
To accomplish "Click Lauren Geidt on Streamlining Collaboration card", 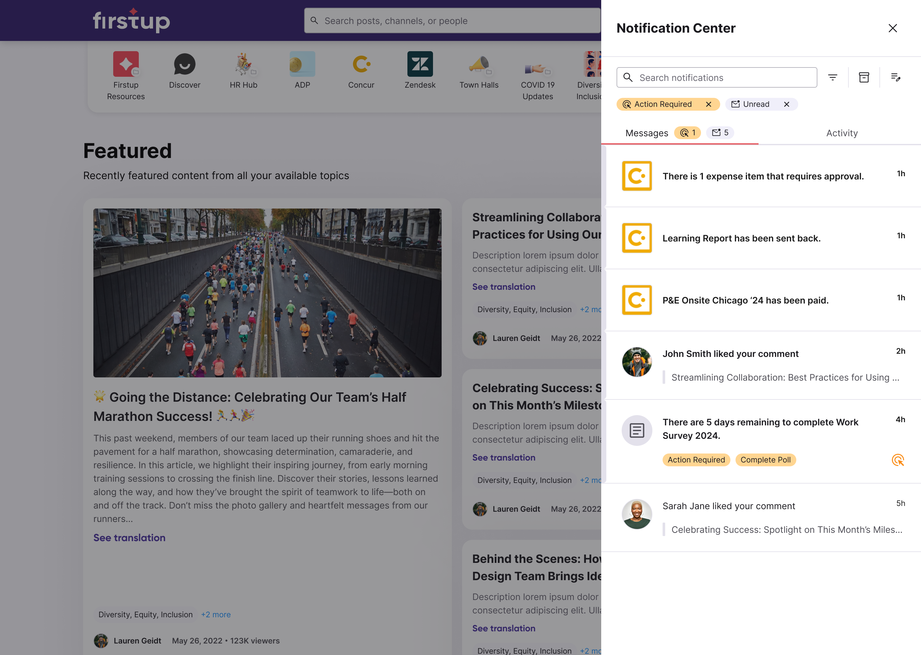I will (516, 338).
